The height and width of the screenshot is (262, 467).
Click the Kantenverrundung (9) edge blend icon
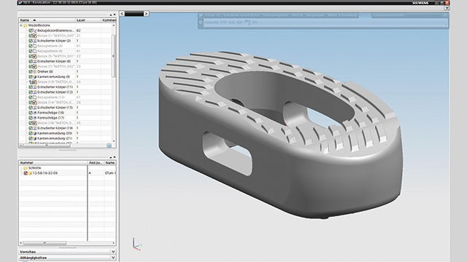(x=35, y=76)
